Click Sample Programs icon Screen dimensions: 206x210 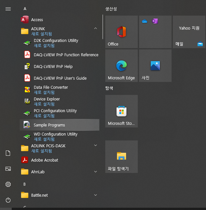27,125
